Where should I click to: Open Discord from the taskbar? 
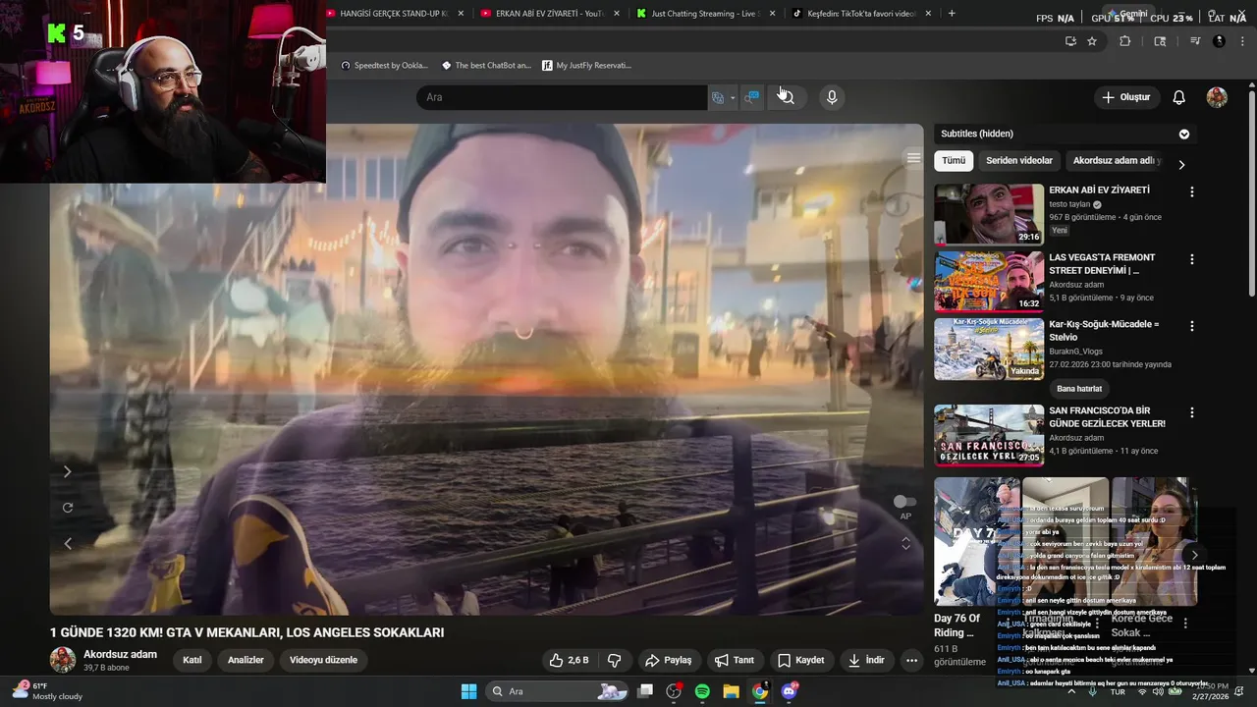tap(790, 691)
